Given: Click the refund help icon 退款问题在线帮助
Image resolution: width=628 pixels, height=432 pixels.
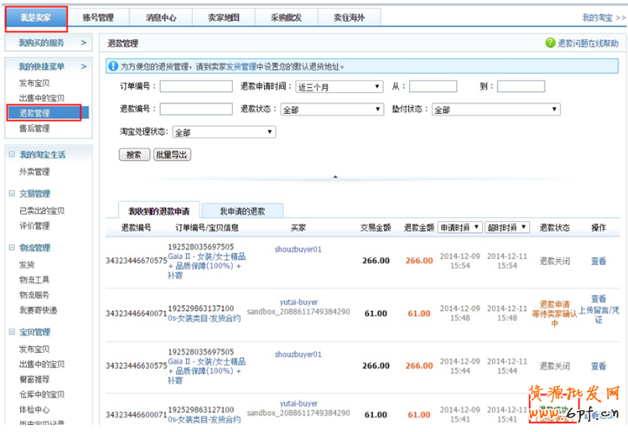Looking at the screenshot, I should pyautogui.click(x=551, y=43).
